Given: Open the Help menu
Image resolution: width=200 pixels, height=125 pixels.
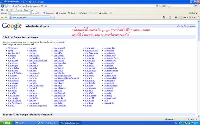Looking at the screenshot, I should [31, 10].
